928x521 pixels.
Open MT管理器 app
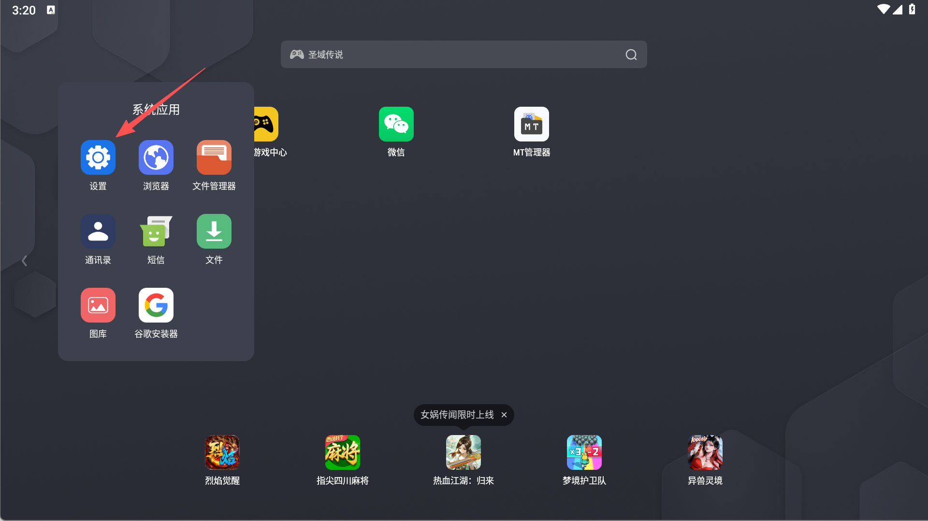pos(531,124)
